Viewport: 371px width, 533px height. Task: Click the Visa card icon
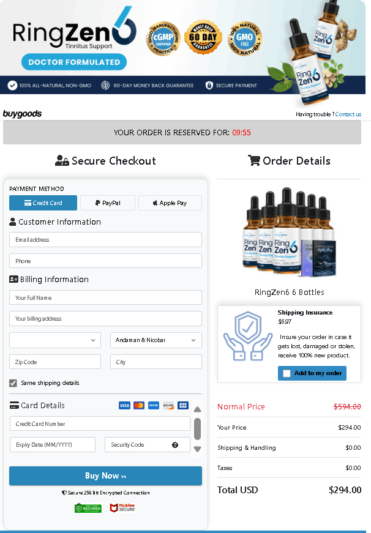click(124, 406)
